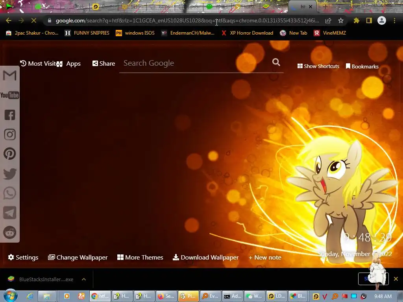Image resolution: width=403 pixels, height=302 pixels.
Task: Click the Chrome back arrow
Action: point(9,20)
